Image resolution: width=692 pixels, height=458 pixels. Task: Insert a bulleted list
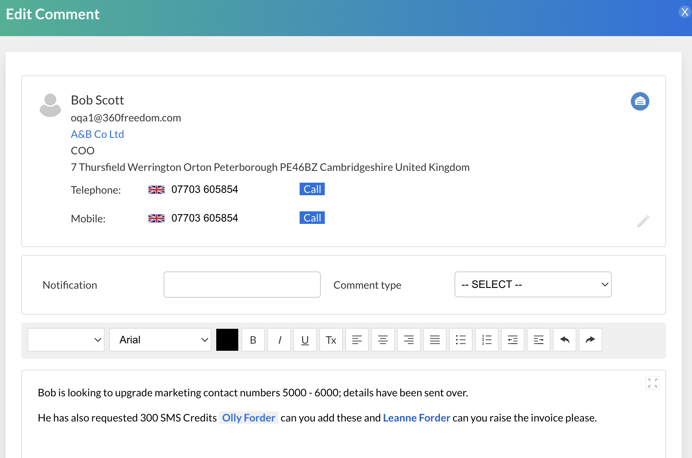point(461,340)
